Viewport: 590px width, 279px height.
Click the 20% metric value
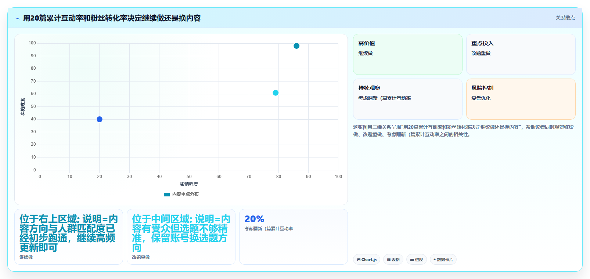pyautogui.click(x=254, y=219)
